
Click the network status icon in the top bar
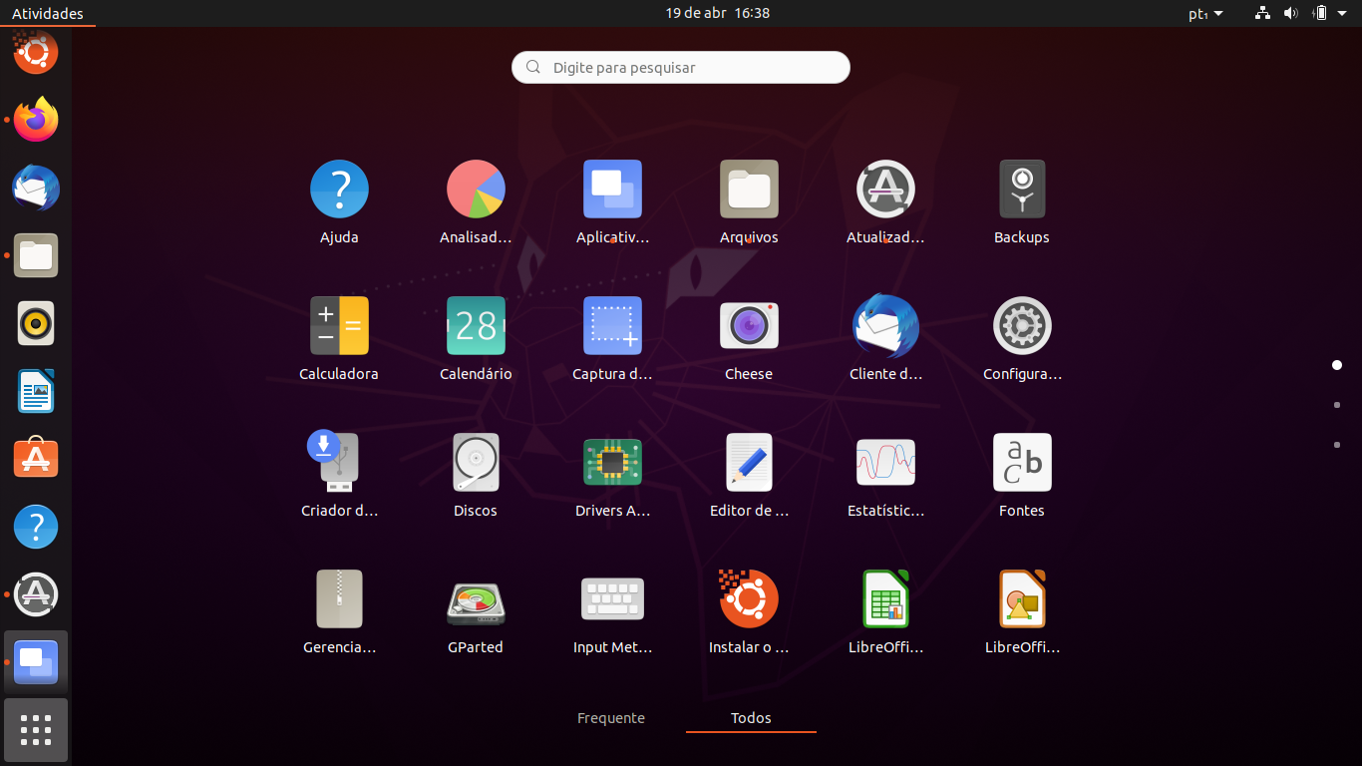click(x=1263, y=13)
